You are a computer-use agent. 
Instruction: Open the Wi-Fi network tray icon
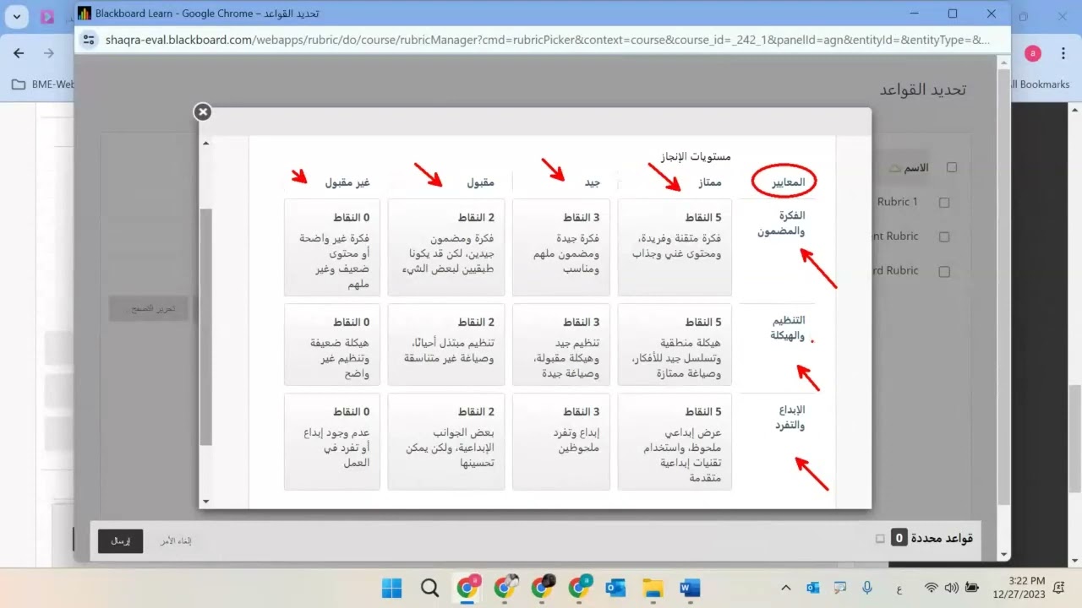point(932,588)
